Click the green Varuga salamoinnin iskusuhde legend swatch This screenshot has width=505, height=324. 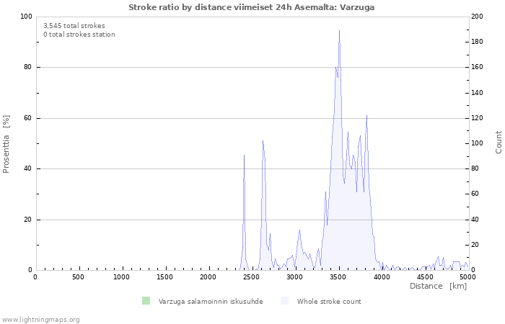click(x=146, y=301)
